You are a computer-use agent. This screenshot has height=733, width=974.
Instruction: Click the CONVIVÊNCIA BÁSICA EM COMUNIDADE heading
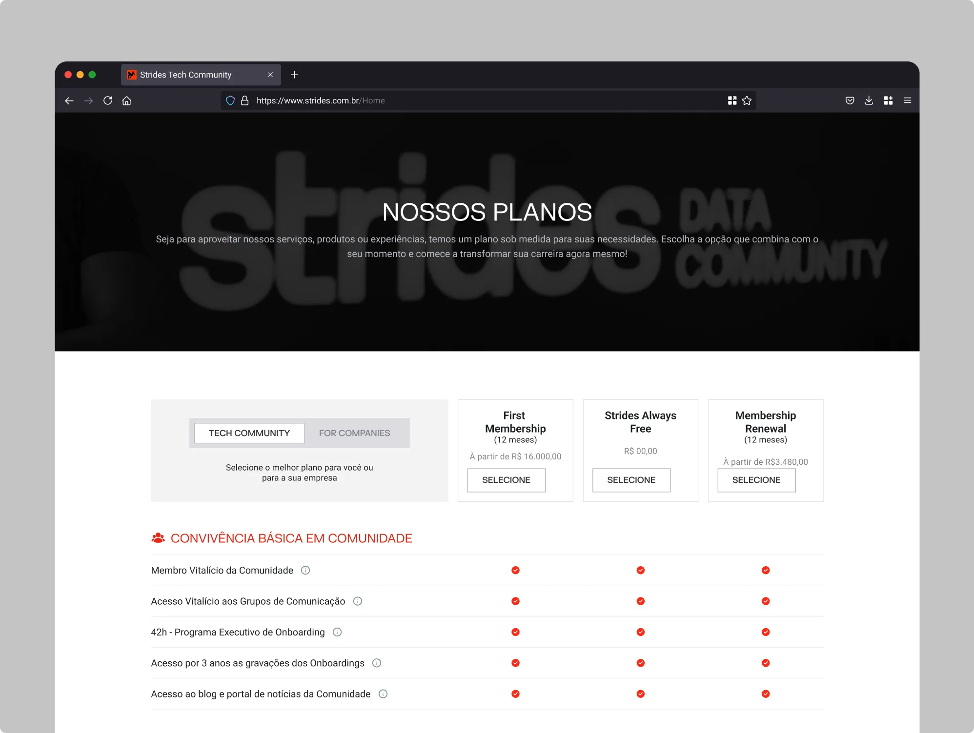291,538
